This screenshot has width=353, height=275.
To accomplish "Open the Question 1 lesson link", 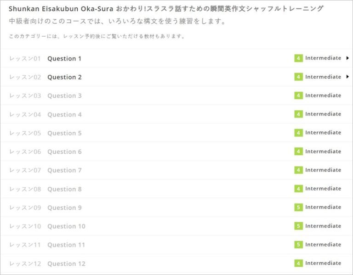I will (x=64, y=59).
